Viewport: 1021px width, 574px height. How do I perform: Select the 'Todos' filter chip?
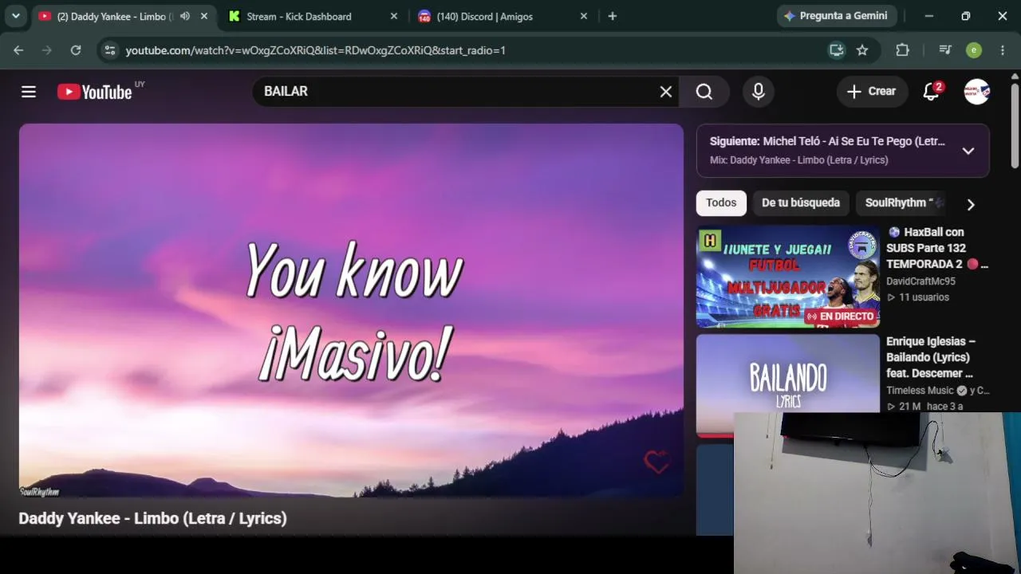tap(721, 203)
